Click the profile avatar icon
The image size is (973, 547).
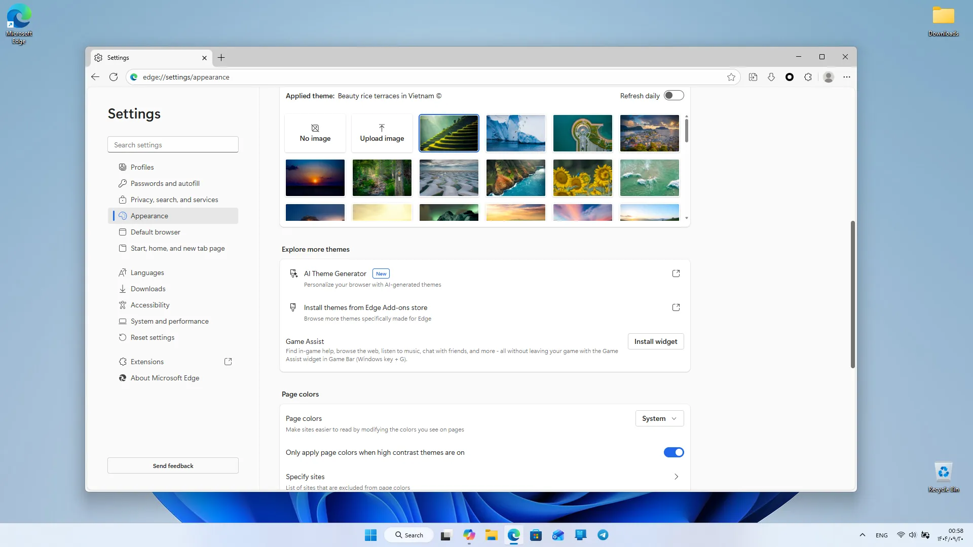pos(829,77)
